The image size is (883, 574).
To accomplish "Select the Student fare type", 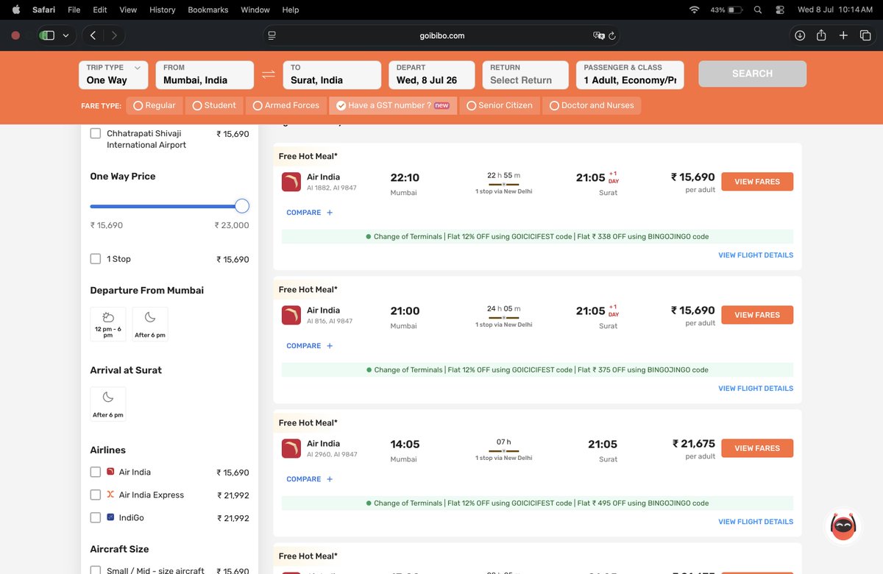I will (x=214, y=105).
